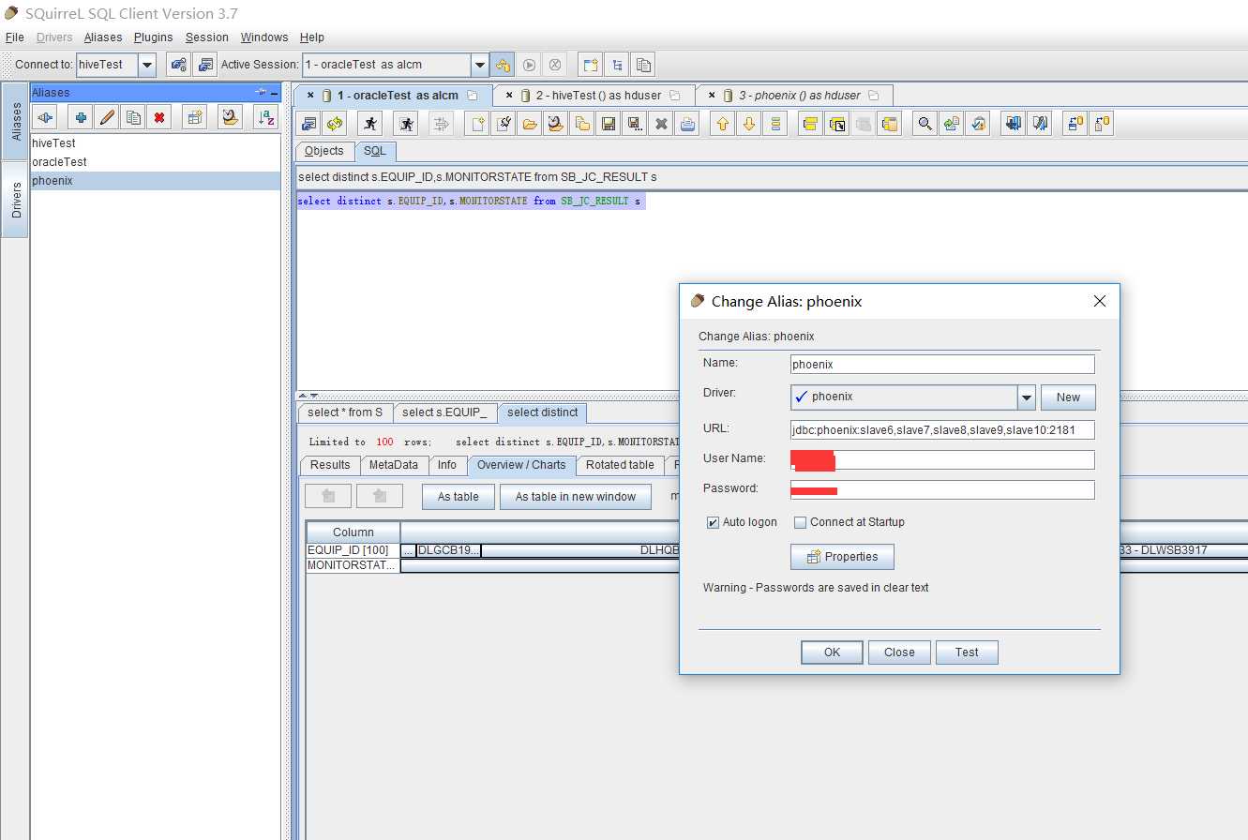Click New driver button

coord(1068,397)
